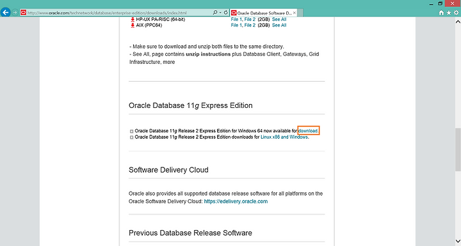This screenshot has height=246, width=461.
Task: Click the 'unzip instructions' bold text
Action: pyautogui.click(x=208, y=54)
